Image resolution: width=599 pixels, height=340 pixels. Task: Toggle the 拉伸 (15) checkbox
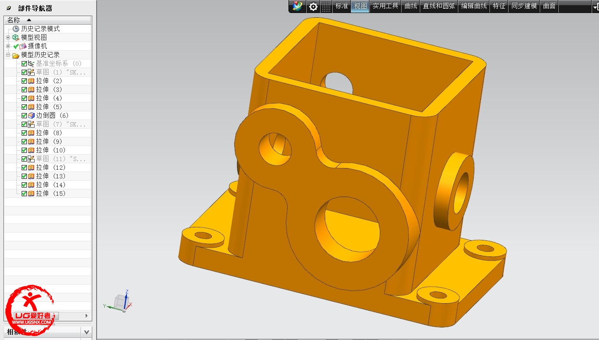[x=24, y=194]
